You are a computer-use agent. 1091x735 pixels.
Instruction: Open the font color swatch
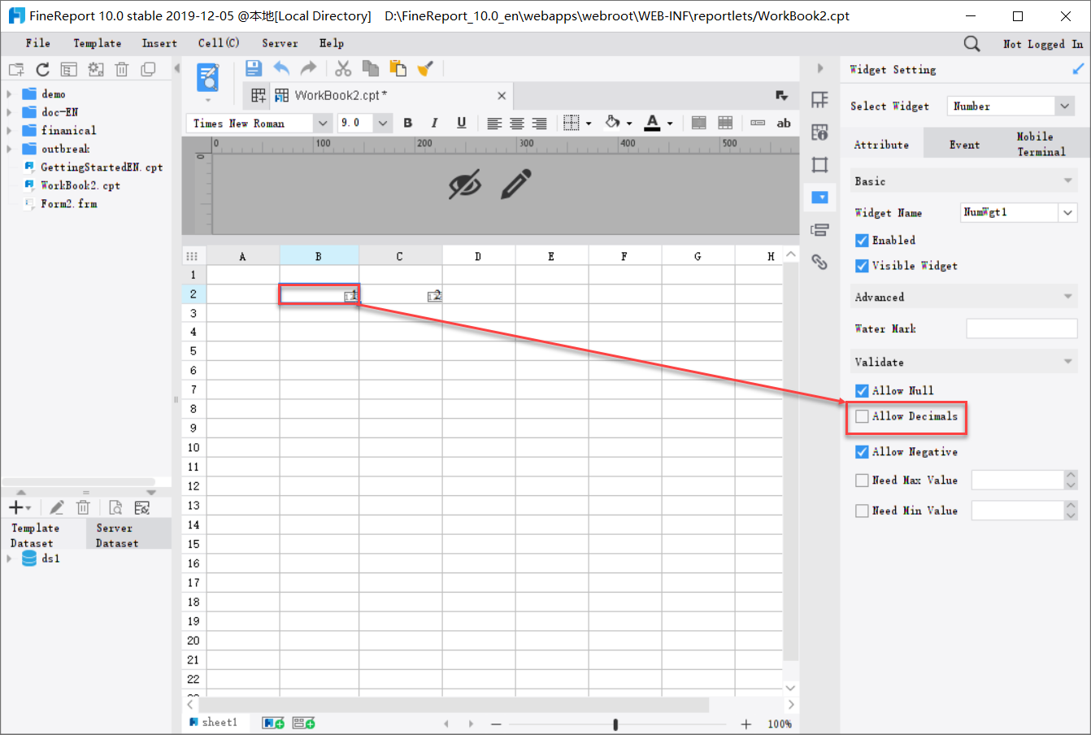coord(652,123)
